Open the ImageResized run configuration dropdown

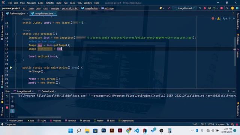[x=184, y=8]
